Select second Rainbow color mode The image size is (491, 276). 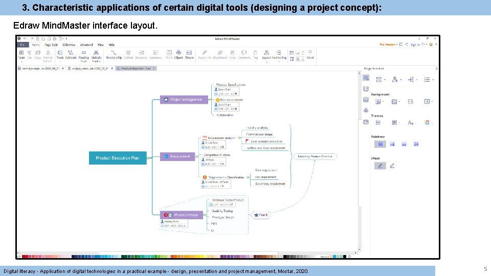(392, 144)
